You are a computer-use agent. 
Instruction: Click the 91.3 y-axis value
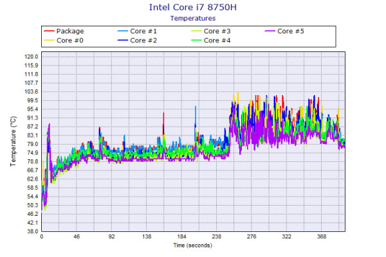[33, 118]
